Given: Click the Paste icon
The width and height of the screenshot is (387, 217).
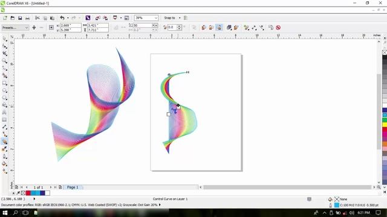Looking at the screenshot, I should coord(52,18).
